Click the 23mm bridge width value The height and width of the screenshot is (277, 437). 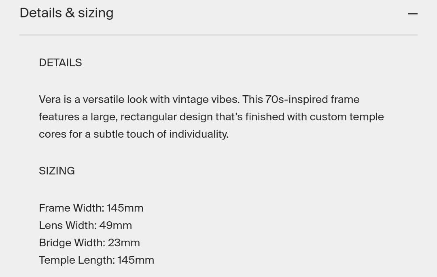point(124,243)
